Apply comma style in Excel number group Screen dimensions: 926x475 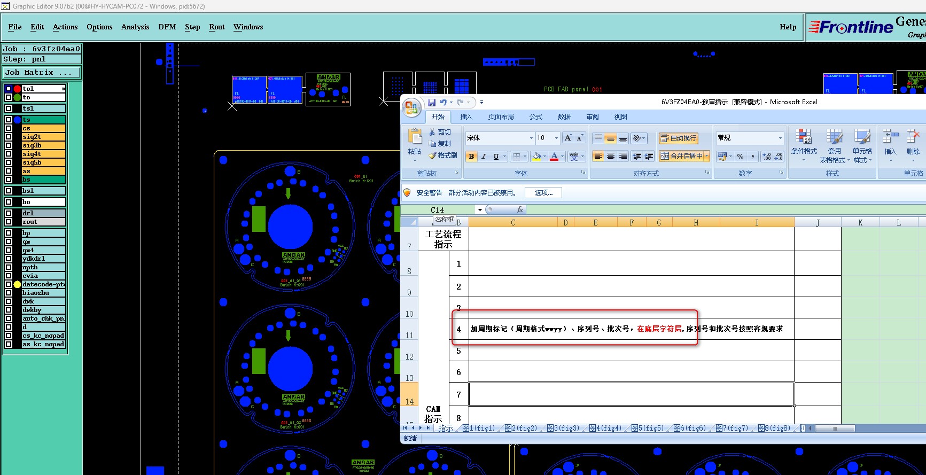point(752,157)
